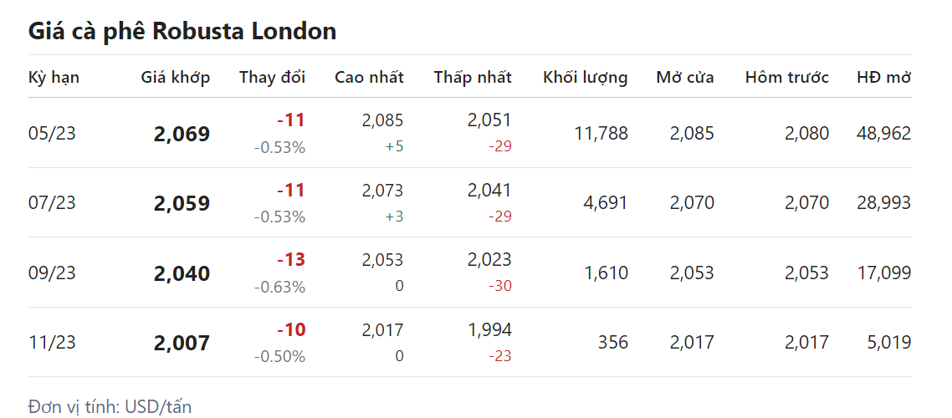Viewport: 952px width, 418px height.
Task: Click the -0.63% change value
Action: point(279,287)
